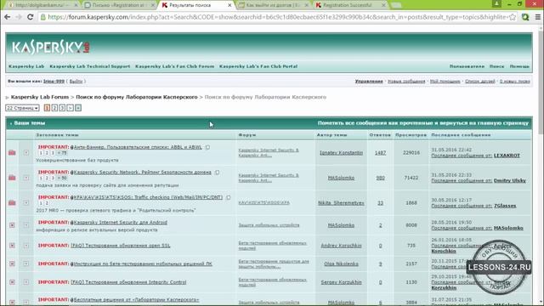Click topic type icon in Kaspersky Security Network row

click(x=26, y=178)
